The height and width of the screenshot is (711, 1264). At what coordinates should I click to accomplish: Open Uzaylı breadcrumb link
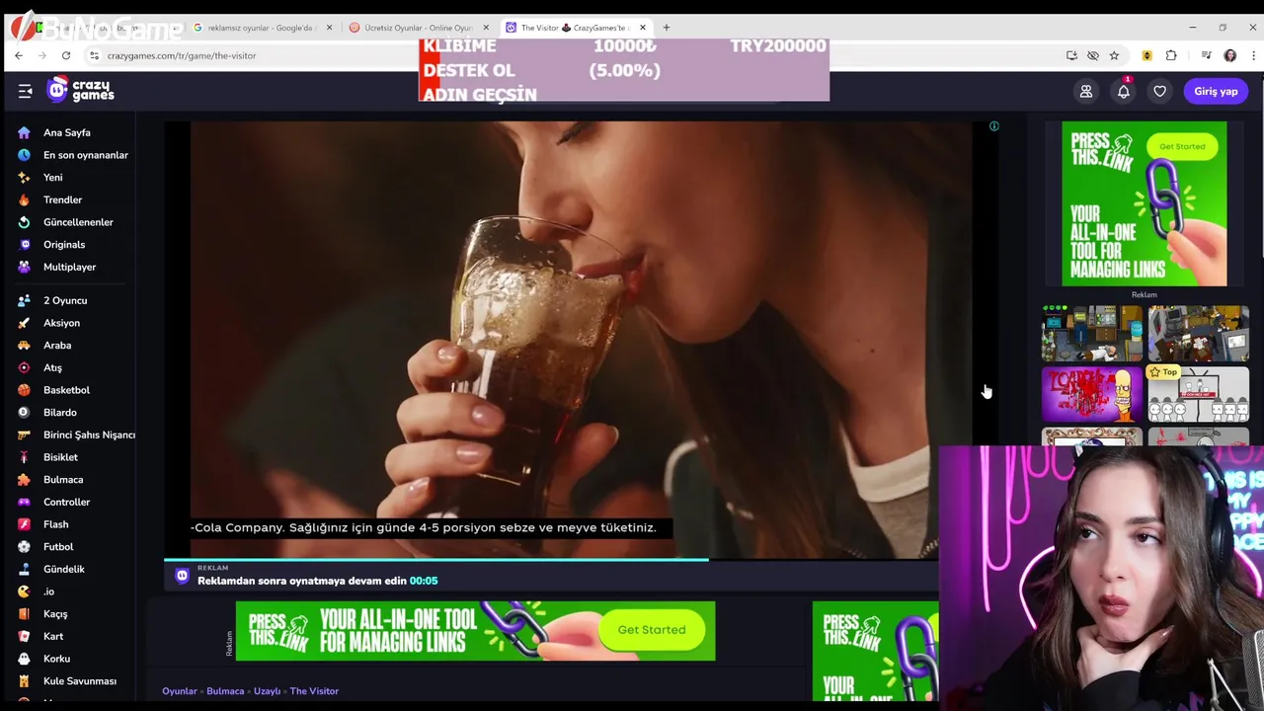click(x=268, y=691)
